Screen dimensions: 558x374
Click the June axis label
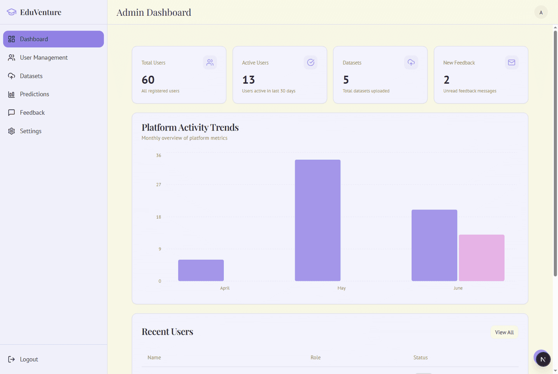click(x=458, y=288)
